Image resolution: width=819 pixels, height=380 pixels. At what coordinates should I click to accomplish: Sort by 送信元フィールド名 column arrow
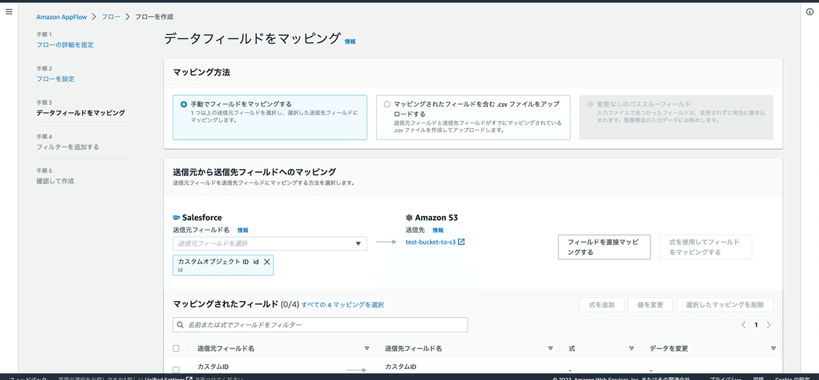pyautogui.click(x=367, y=348)
